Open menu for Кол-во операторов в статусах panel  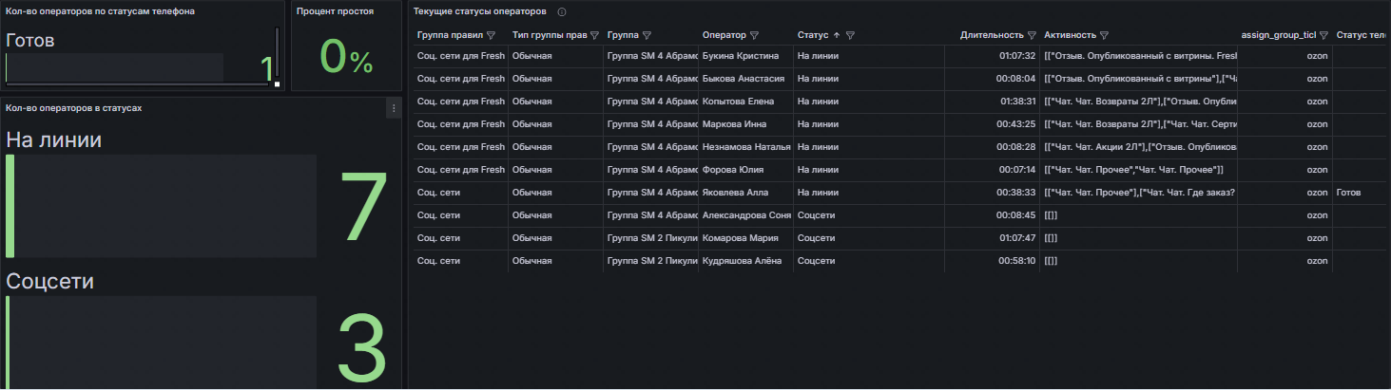pyautogui.click(x=393, y=109)
